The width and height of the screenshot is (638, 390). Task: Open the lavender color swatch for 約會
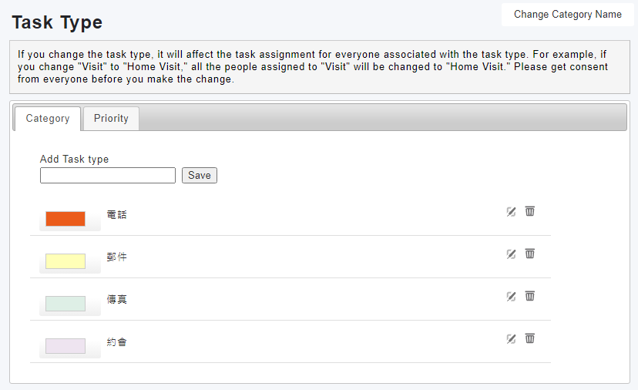click(65, 346)
